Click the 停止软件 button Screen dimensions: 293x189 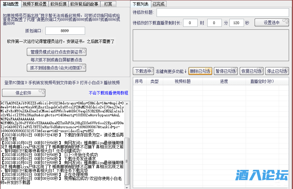coord(24,93)
